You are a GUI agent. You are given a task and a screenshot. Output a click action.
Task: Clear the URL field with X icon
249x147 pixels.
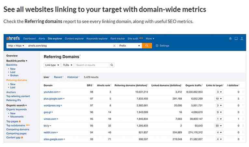coord(114,46)
